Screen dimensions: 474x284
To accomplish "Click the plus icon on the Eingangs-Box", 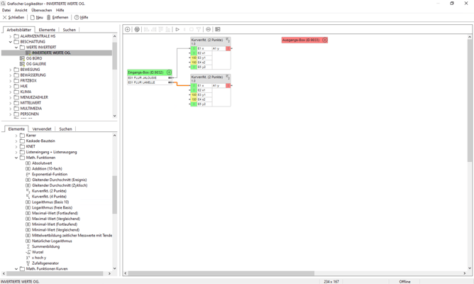I will click(x=170, y=72).
